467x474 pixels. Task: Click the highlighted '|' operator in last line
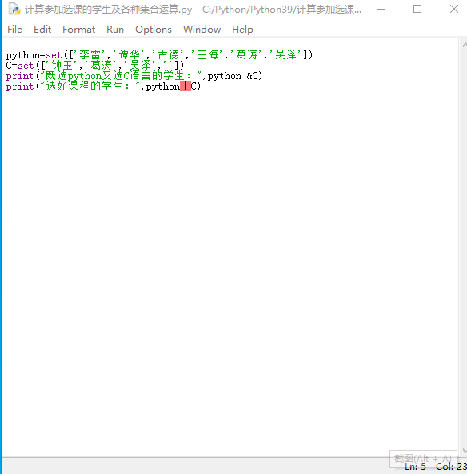pyautogui.click(x=186, y=86)
